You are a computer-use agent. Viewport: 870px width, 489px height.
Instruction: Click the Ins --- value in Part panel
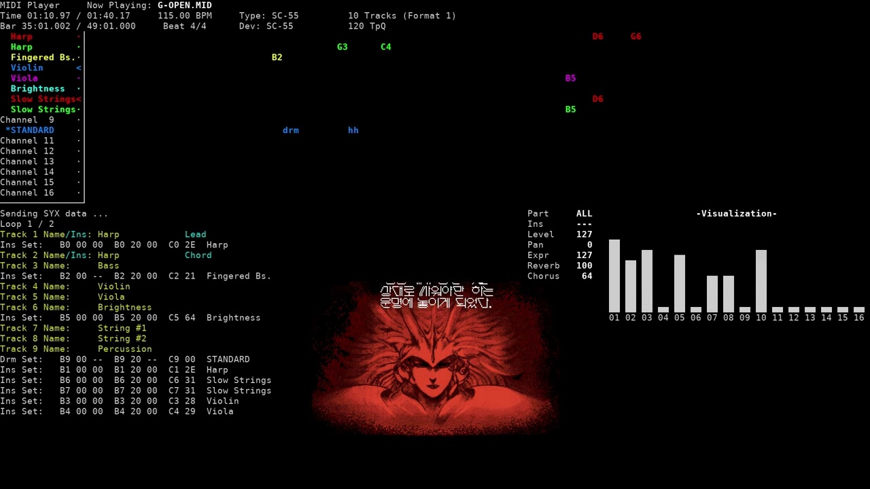[585, 224]
